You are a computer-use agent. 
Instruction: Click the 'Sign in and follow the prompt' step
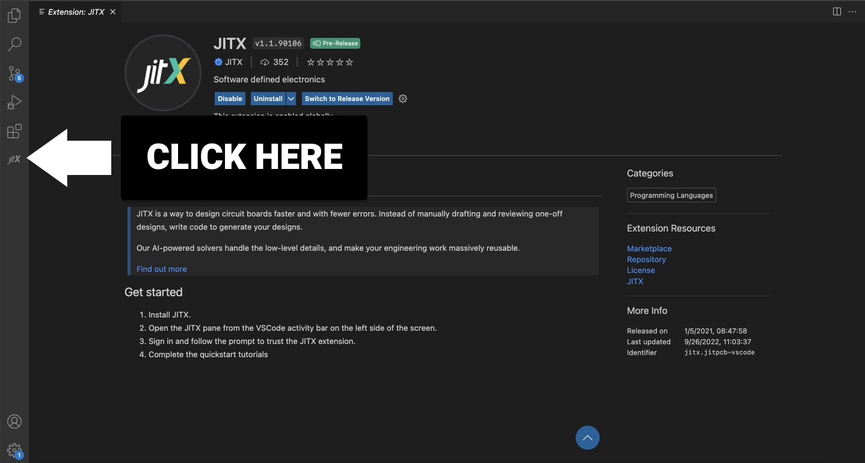(252, 341)
